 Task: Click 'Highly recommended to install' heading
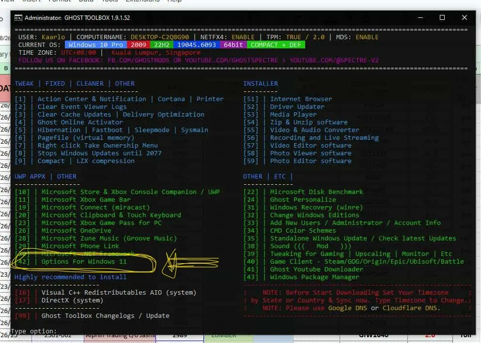(70, 277)
